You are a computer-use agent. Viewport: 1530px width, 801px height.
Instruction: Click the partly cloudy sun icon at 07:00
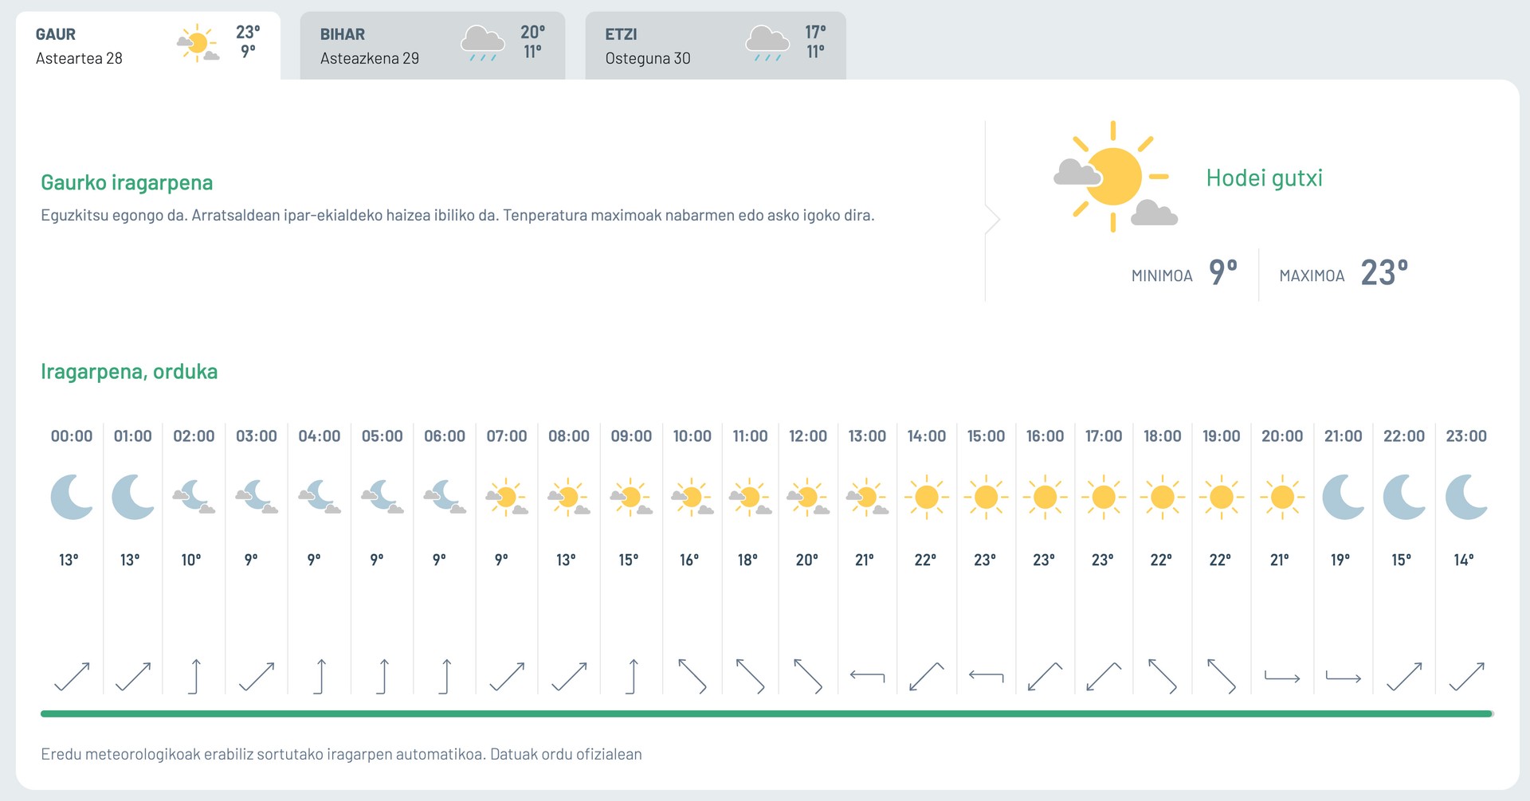(507, 498)
